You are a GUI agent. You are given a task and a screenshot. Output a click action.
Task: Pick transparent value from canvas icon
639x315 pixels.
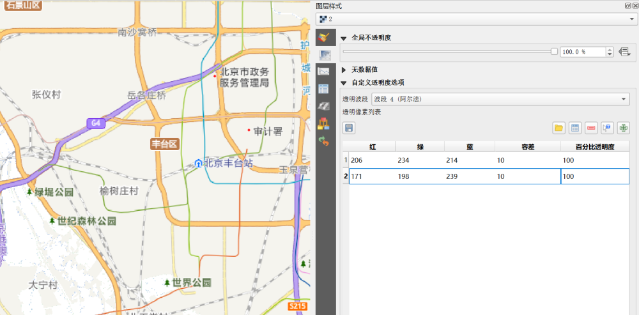[607, 128]
